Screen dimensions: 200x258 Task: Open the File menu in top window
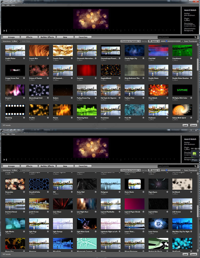3,5
